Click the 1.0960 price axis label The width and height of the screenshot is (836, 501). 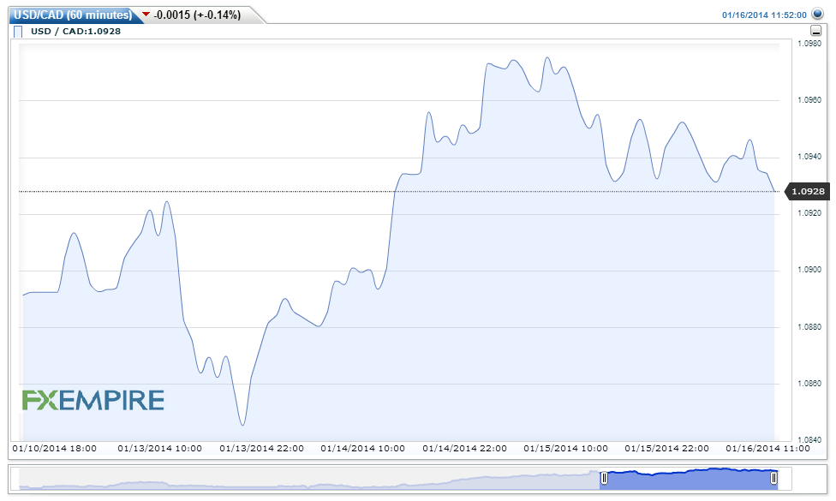[809, 99]
